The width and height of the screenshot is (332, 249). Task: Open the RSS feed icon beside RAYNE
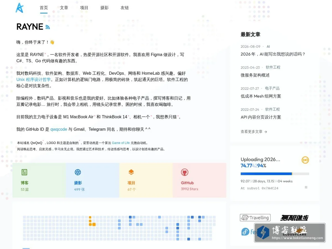[48, 27]
